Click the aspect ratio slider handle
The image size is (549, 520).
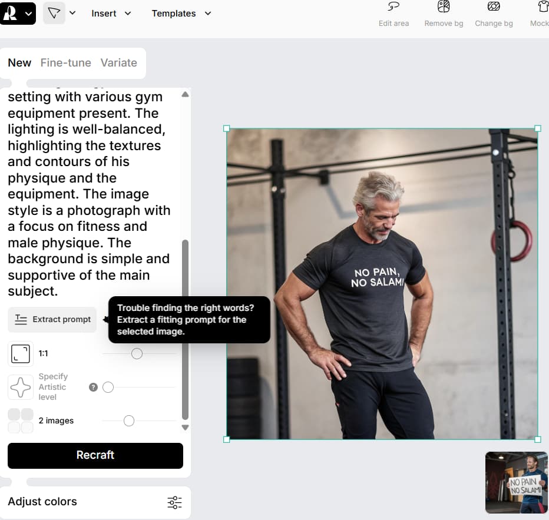tap(137, 353)
